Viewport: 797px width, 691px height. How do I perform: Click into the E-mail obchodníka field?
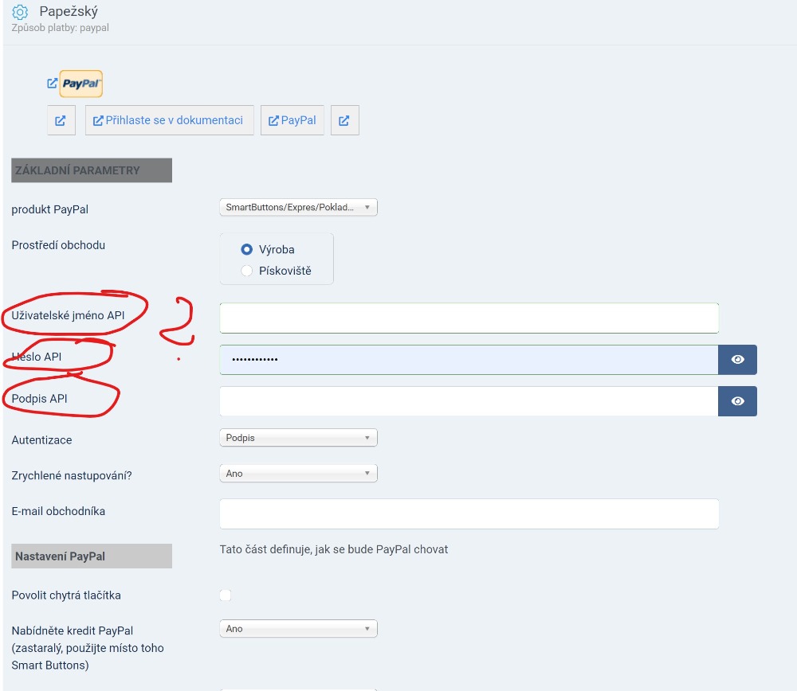[x=469, y=513]
